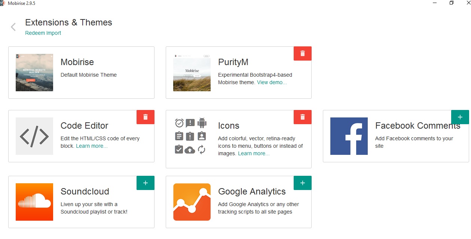471x239 pixels.
Task: Click the Google Analytics chart logo
Action: coord(192,202)
